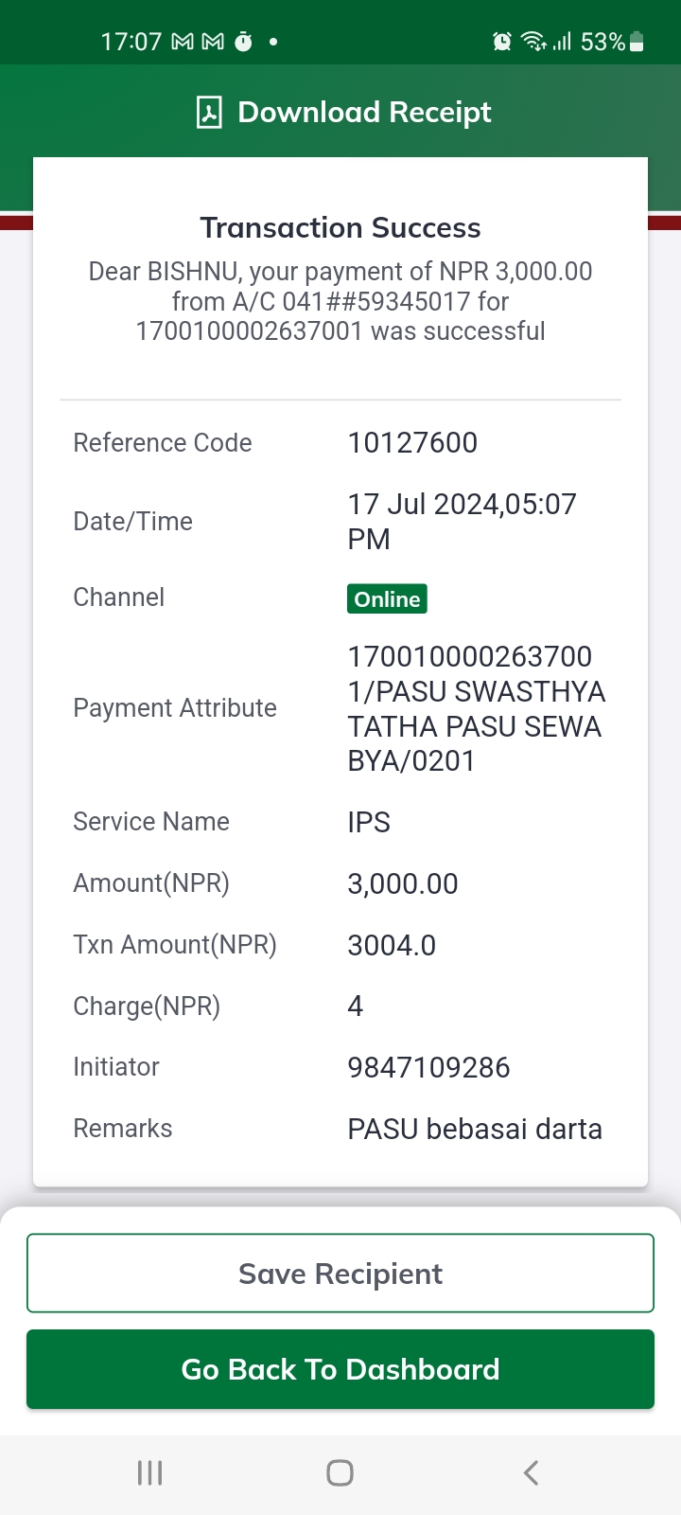Tap Save Recipient button
The image size is (681, 1515).
click(340, 1273)
